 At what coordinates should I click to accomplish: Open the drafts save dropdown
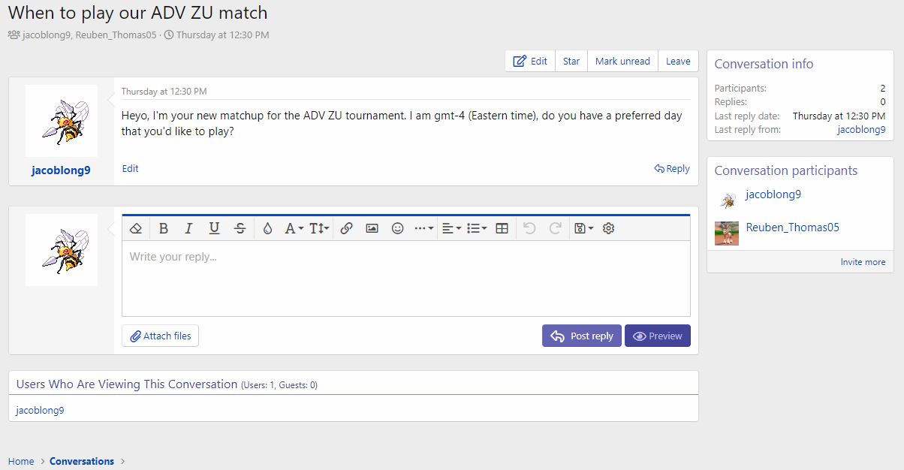(x=583, y=228)
